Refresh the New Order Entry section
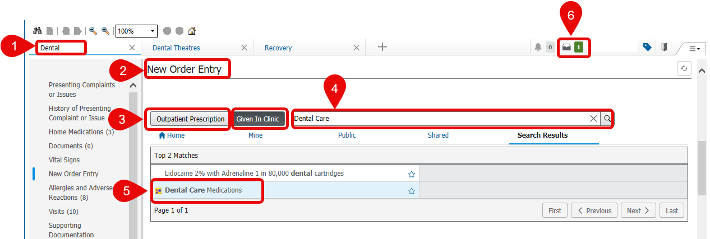 [684, 69]
